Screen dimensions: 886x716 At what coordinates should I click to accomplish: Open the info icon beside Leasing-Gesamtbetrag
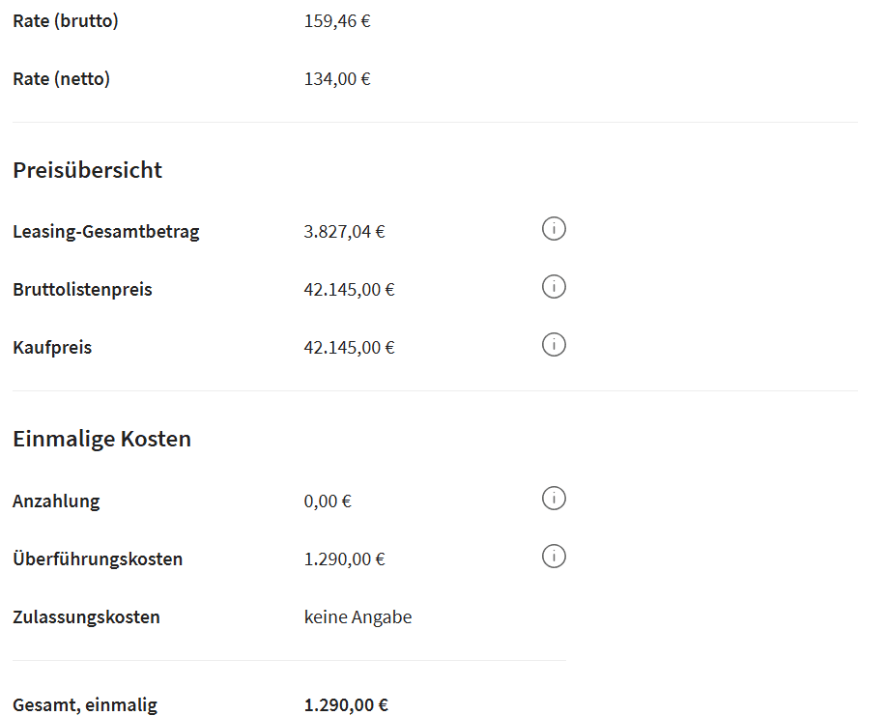point(554,229)
